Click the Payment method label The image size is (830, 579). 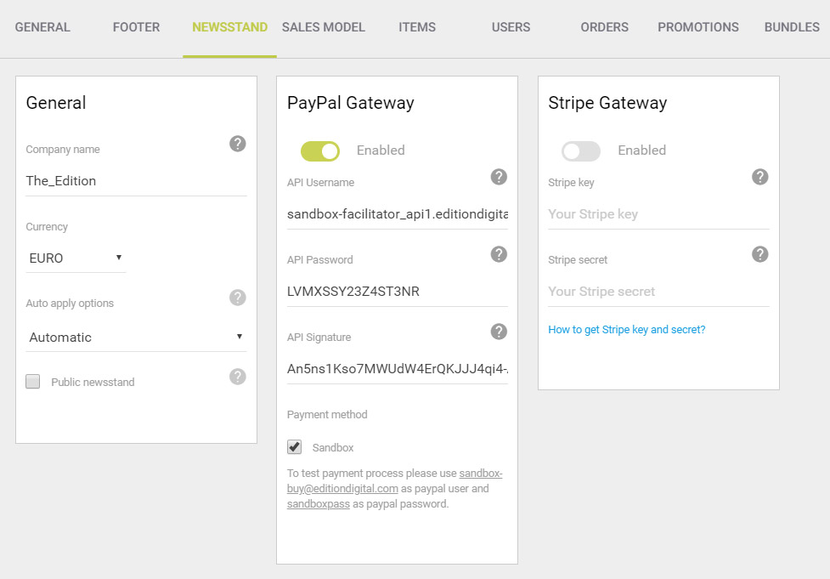327,414
